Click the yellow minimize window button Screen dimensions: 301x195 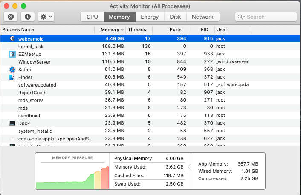[15, 6]
